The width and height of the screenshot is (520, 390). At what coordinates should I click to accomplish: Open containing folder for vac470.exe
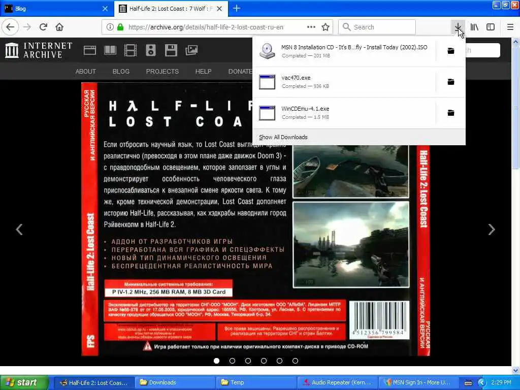(451, 82)
